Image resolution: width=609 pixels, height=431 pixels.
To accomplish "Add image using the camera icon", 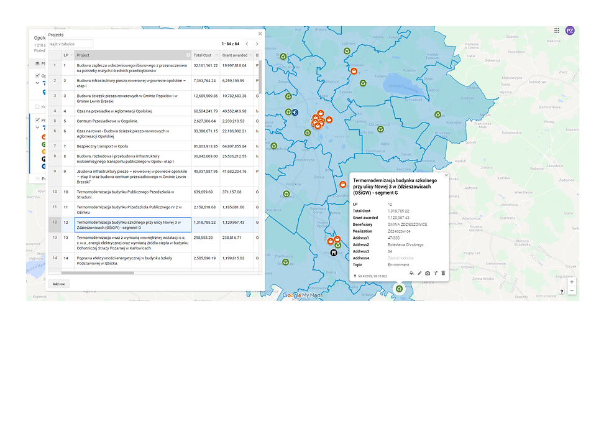I will pyautogui.click(x=428, y=273).
